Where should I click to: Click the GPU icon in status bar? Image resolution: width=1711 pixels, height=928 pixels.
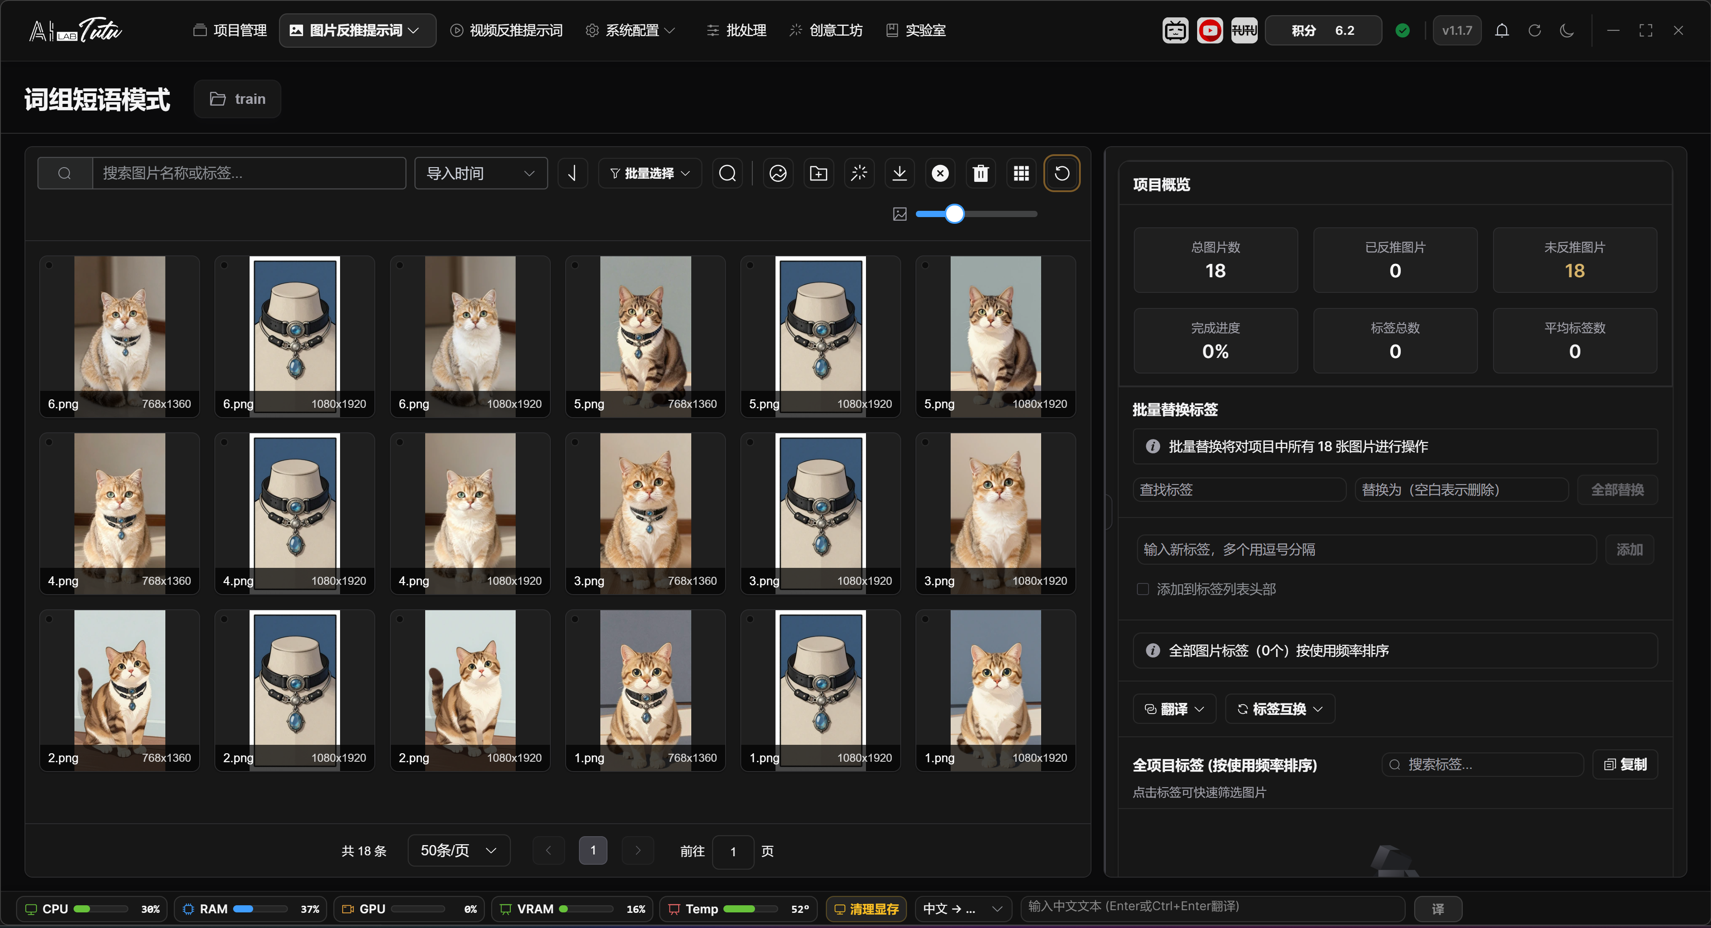(x=347, y=909)
